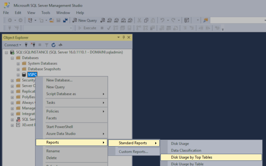Screen dimensions: 266x166
Task: Open the Window menu
Action: tap(63, 13)
